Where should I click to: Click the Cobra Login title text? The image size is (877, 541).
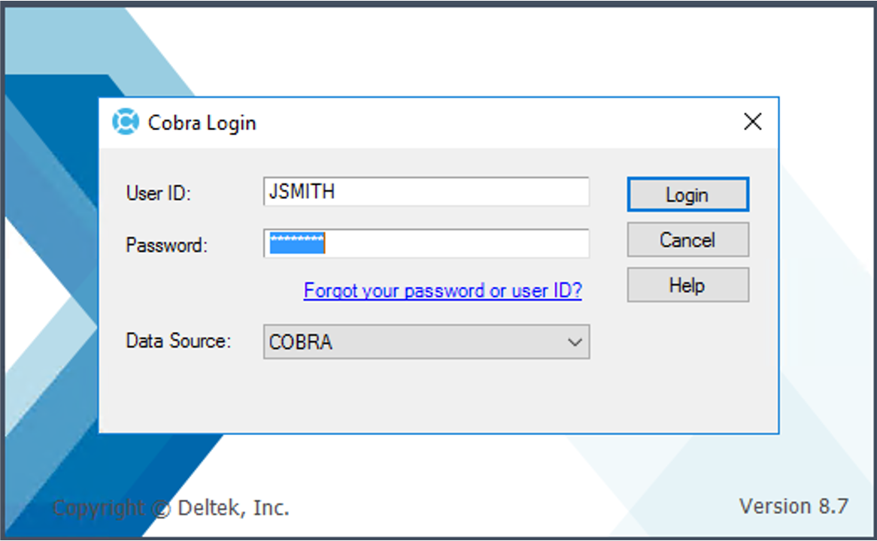[202, 122]
